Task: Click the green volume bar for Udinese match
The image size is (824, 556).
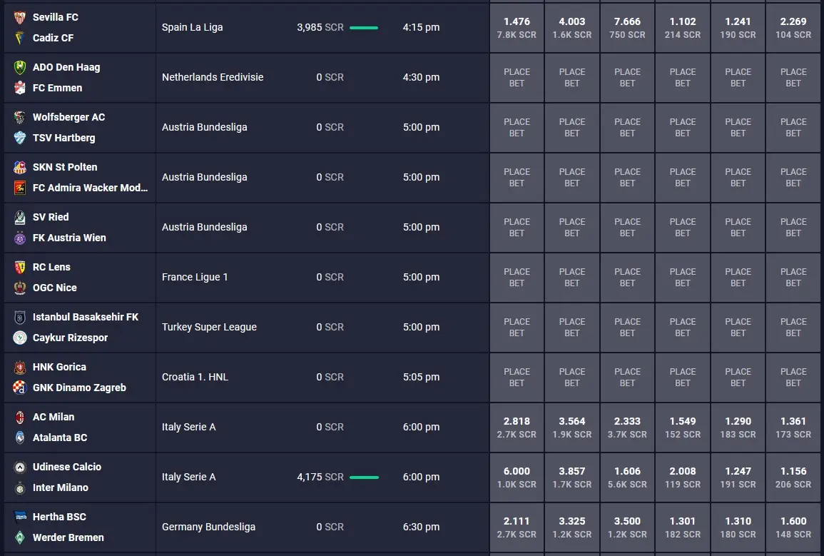Action: click(x=364, y=477)
